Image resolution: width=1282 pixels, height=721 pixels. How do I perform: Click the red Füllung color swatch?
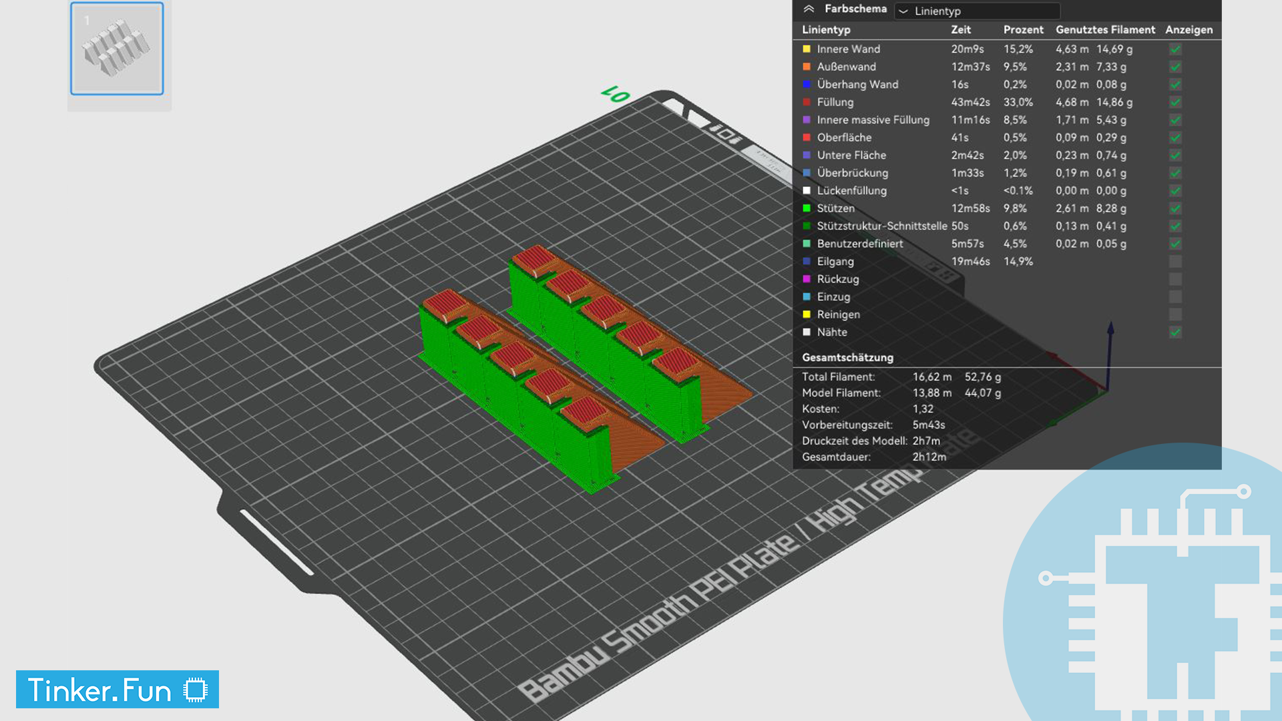(807, 102)
